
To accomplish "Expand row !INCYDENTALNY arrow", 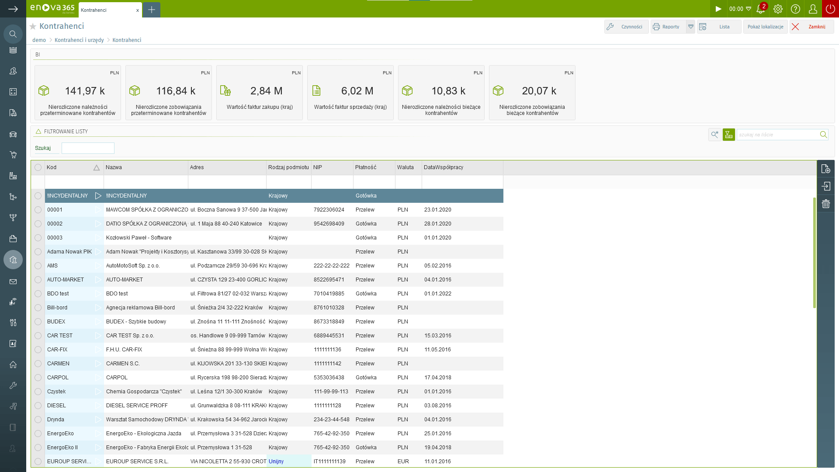I will [x=98, y=196].
